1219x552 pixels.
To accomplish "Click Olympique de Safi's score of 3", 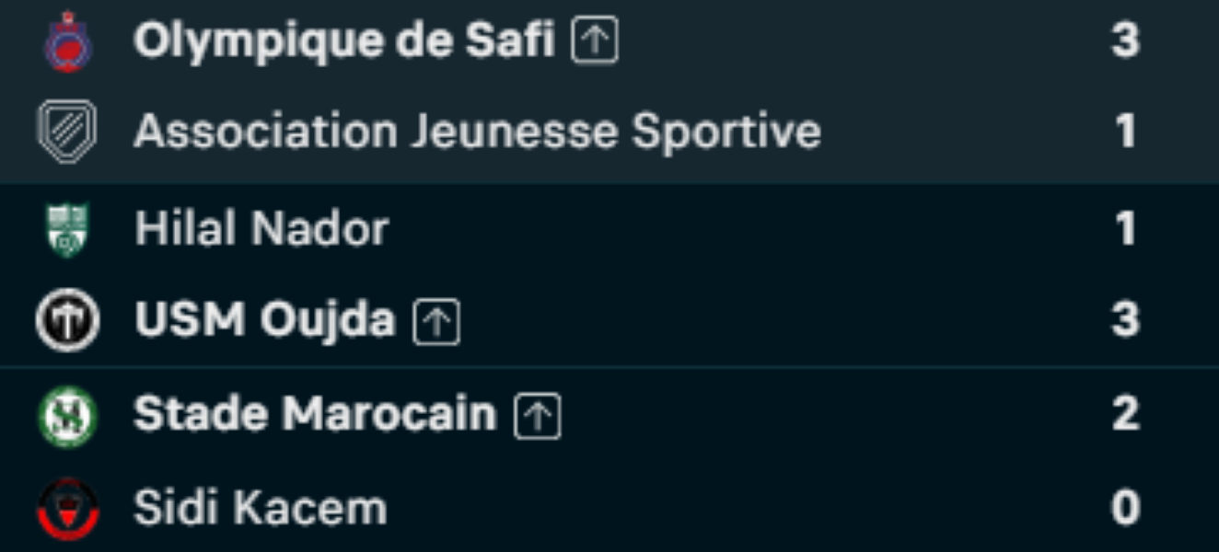I will coord(1125,41).
